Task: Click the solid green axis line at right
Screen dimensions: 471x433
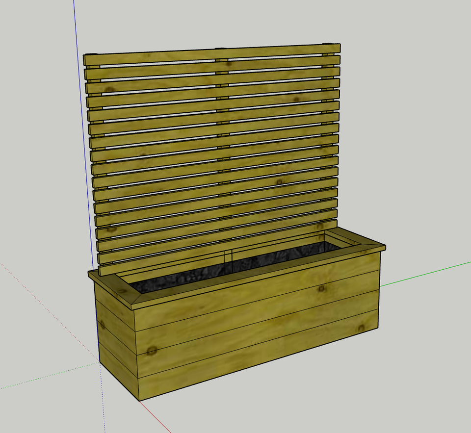Action: 425,274
